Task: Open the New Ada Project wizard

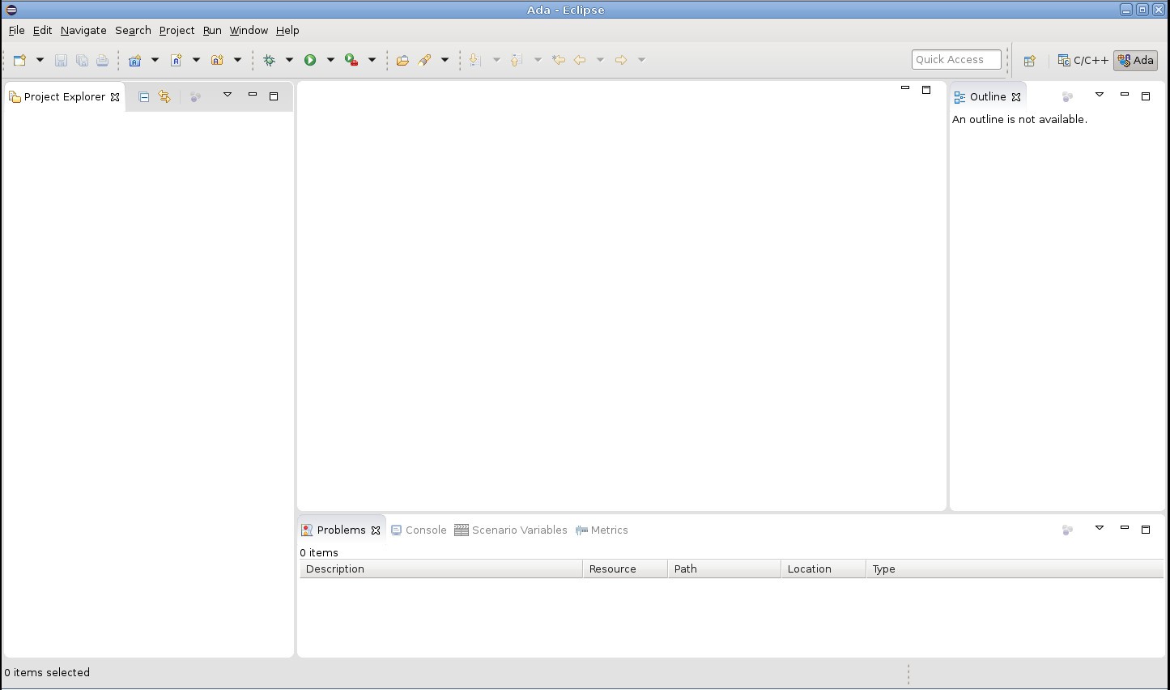Action: 135,59
